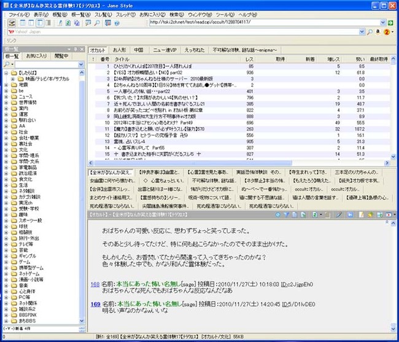The height and width of the screenshot is (342, 399).
Task: Toggle the board list pane button at toolbar start
Action: pos(12,23)
